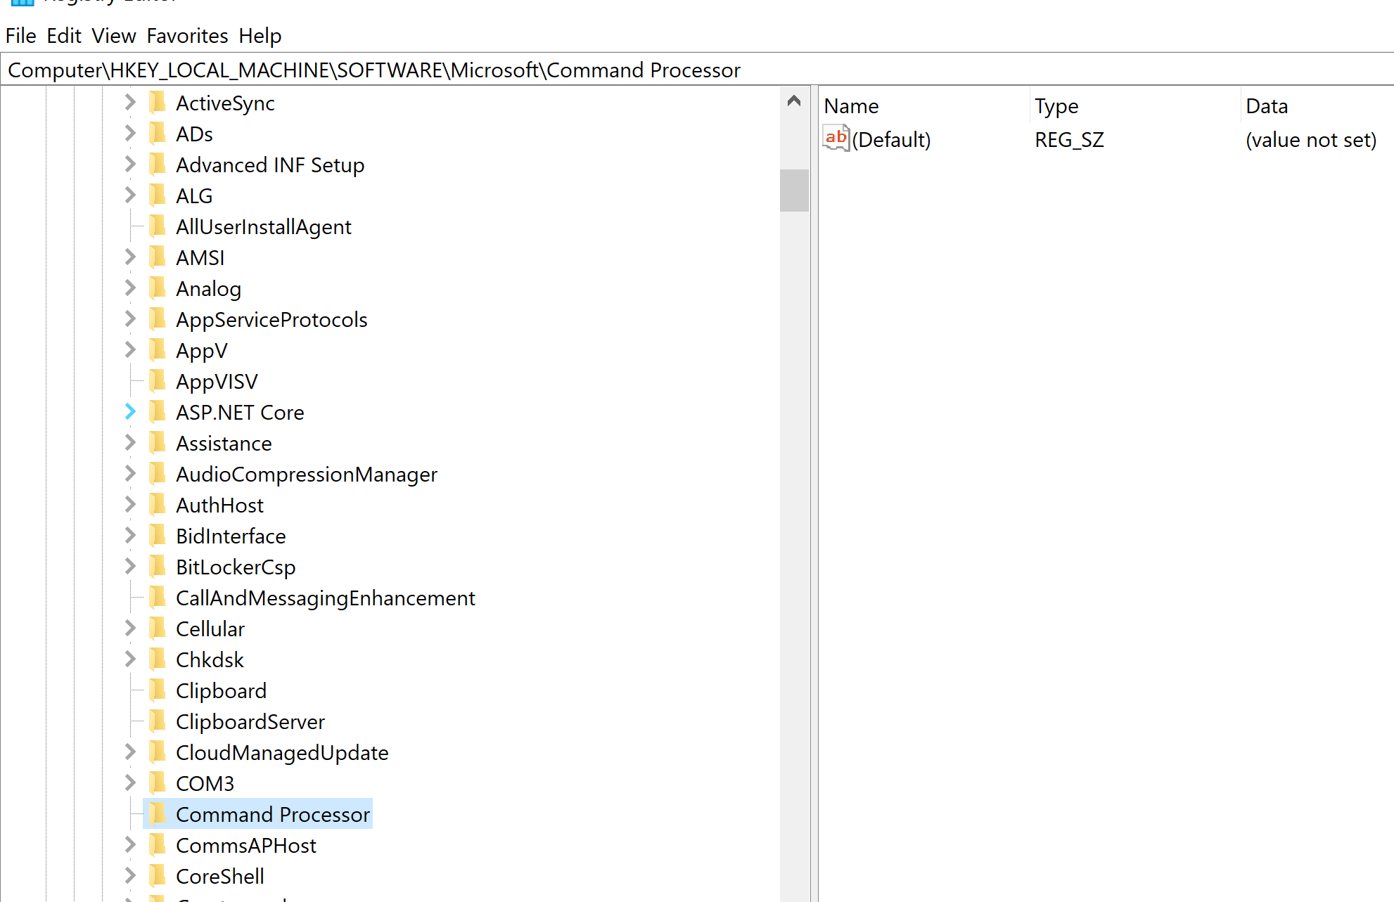Image resolution: width=1394 pixels, height=902 pixels.
Task: Expand the AuthHost registry key
Action: click(129, 504)
